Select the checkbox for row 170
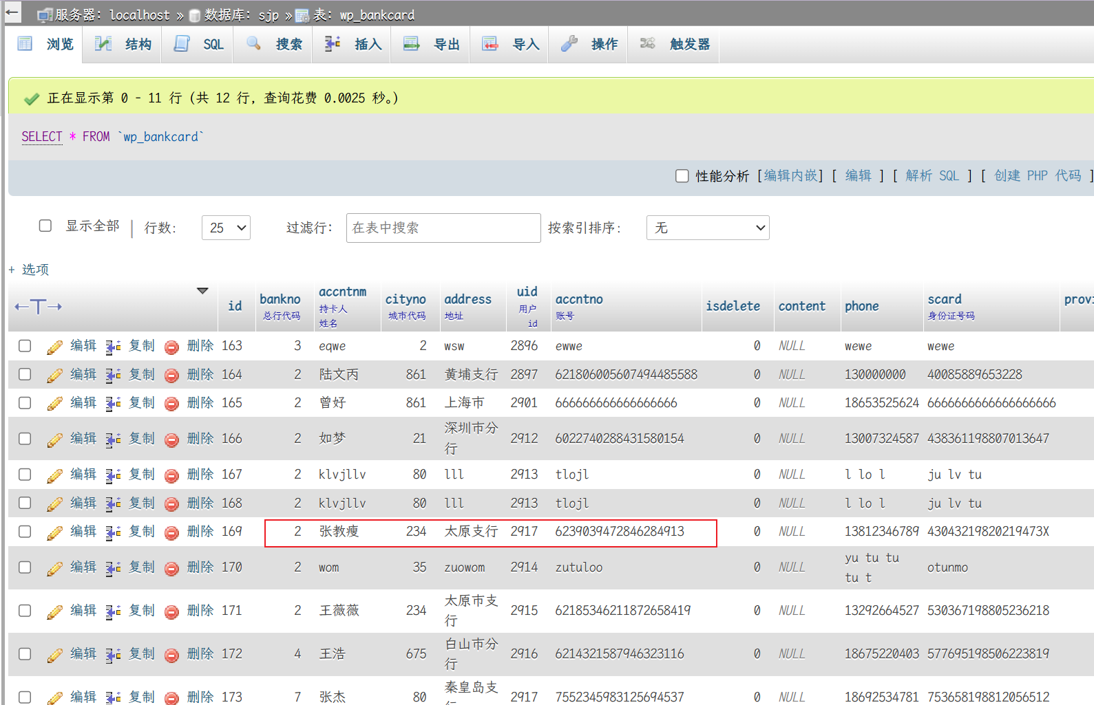Screen dimensions: 1094x705 [x=25, y=567]
